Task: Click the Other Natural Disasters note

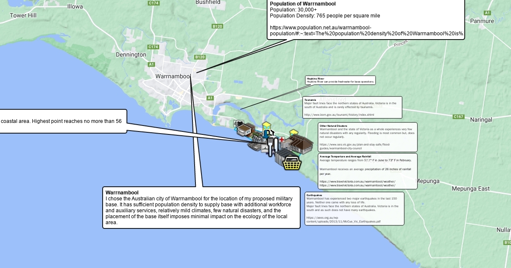Action: pyautogui.click(x=367, y=134)
